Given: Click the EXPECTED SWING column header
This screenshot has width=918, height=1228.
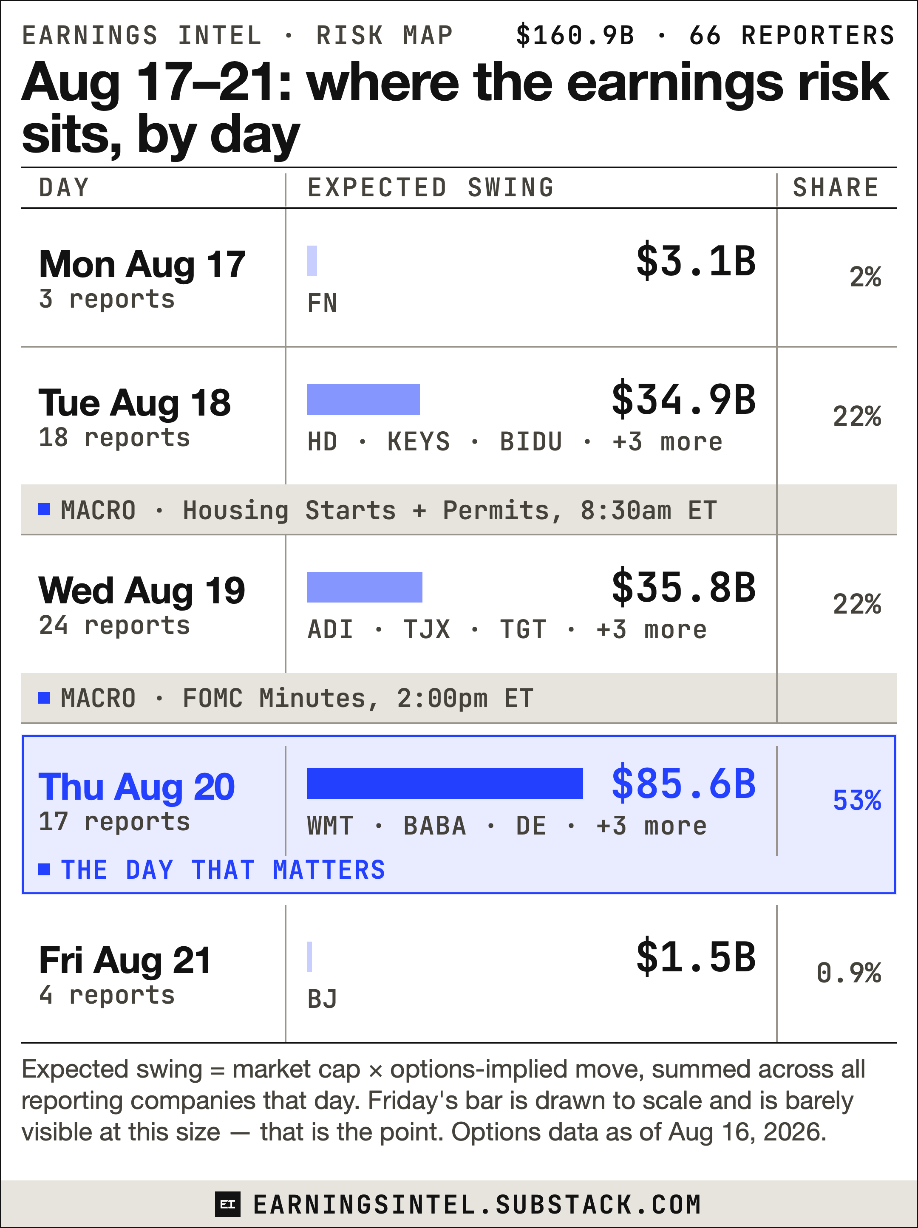Looking at the screenshot, I should (431, 188).
